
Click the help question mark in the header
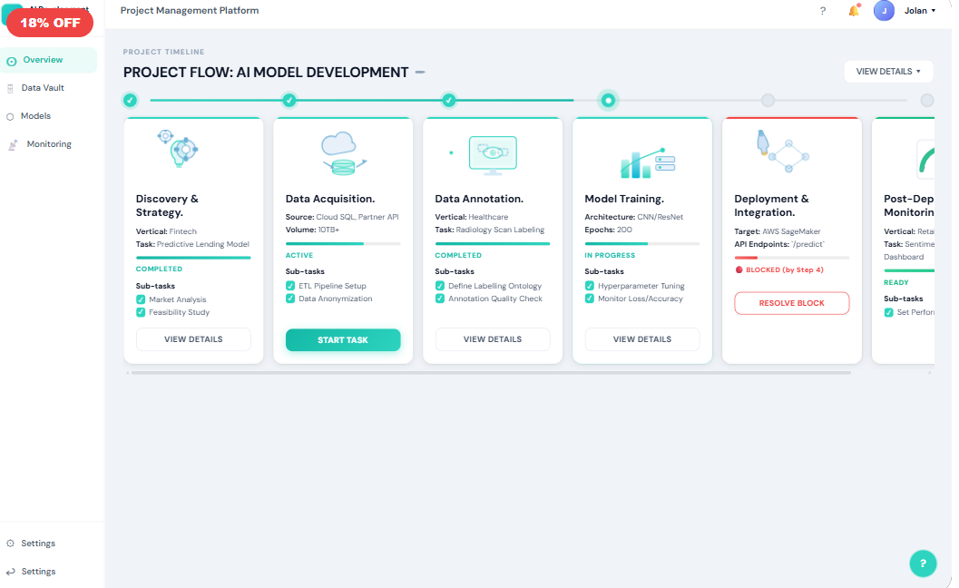click(x=822, y=11)
